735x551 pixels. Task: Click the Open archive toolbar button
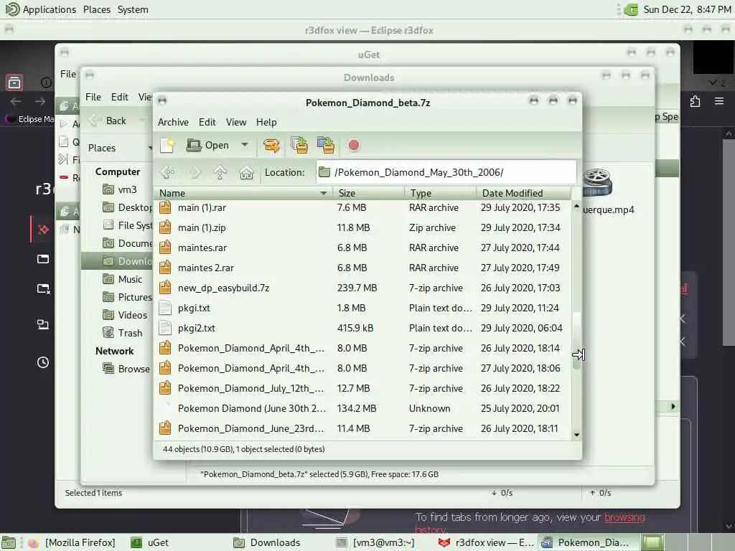pyautogui.click(x=207, y=145)
